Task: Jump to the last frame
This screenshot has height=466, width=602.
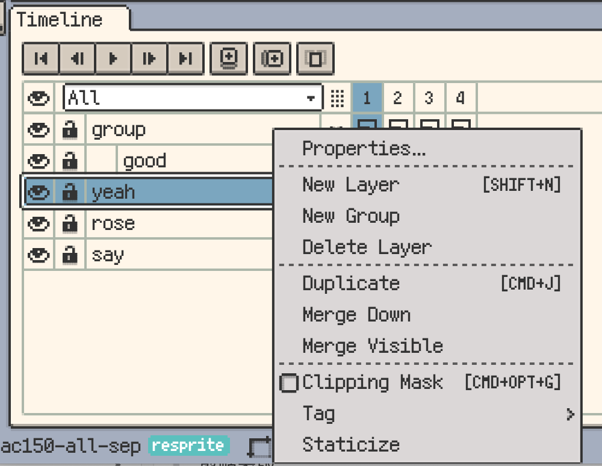Action: tap(186, 58)
